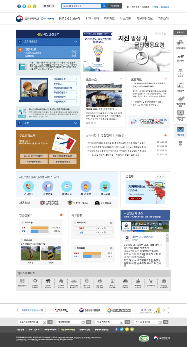Open the 뉴스/알림 menu
This screenshot has height=347, width=187.
[x=126, y=19]
